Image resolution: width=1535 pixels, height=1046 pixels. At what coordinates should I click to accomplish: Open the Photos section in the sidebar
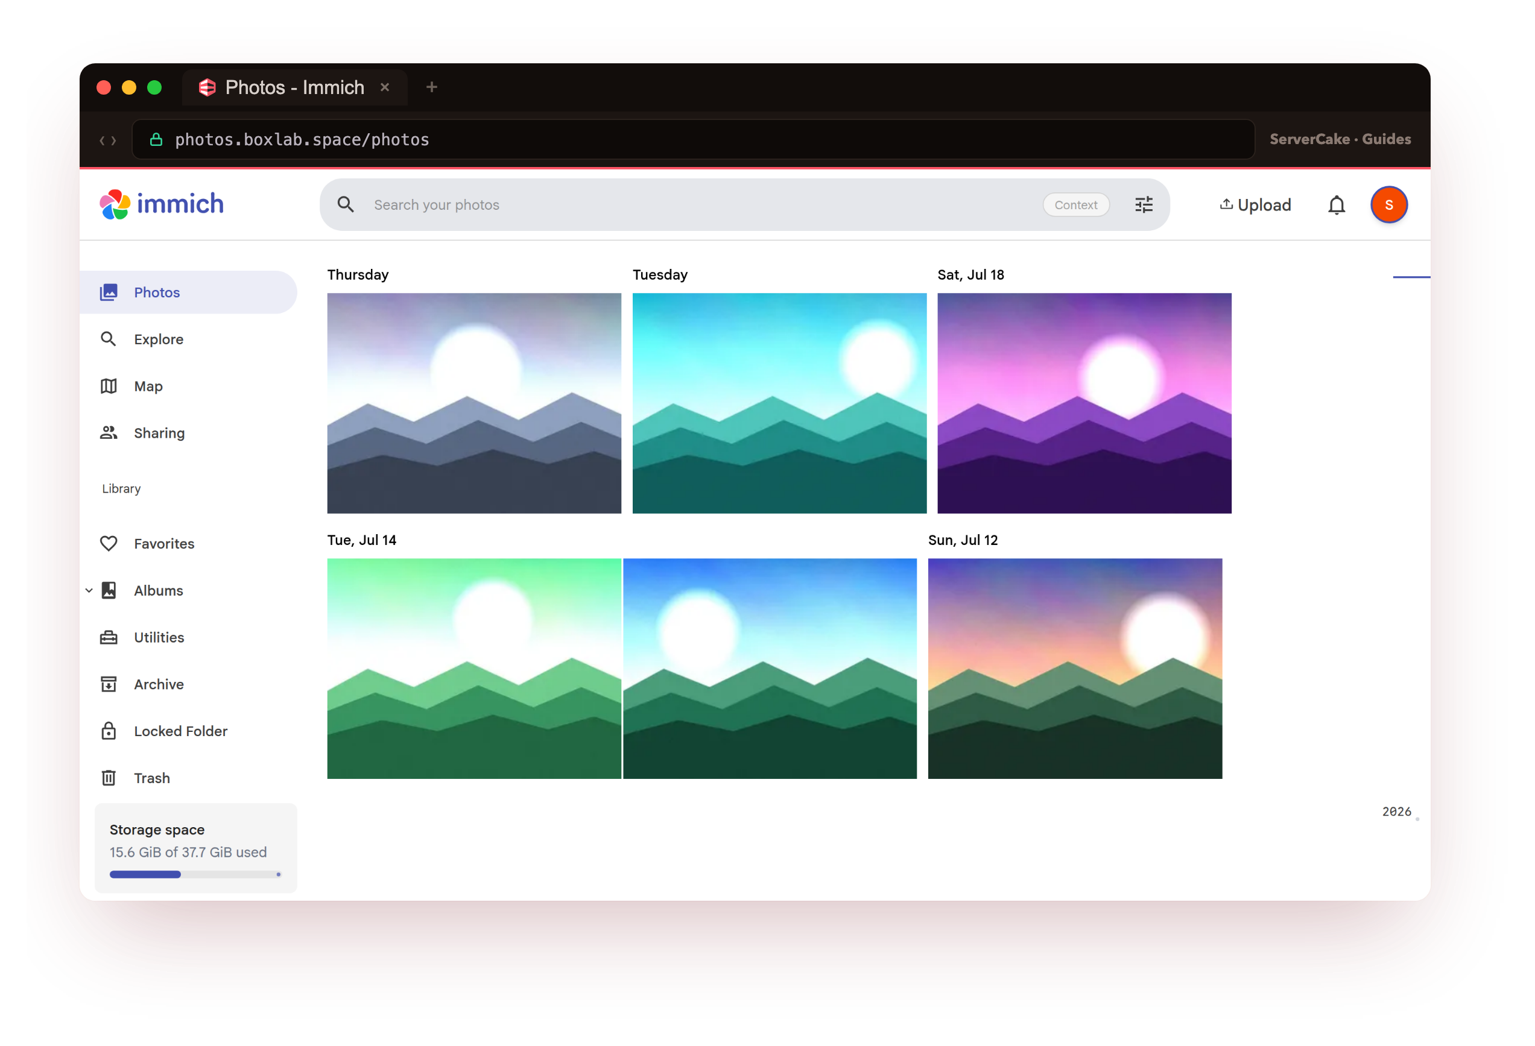point(188,292)
